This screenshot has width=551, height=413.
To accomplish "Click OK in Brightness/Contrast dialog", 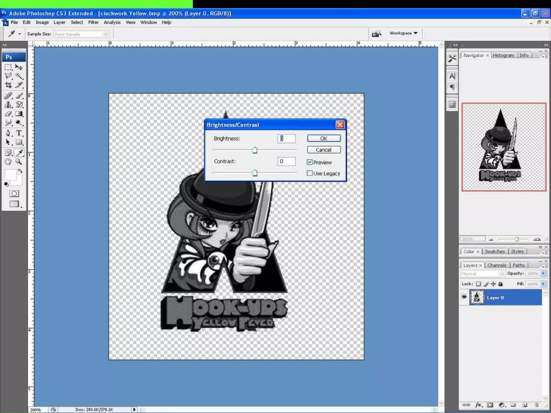I will click(x=324, y=138).
